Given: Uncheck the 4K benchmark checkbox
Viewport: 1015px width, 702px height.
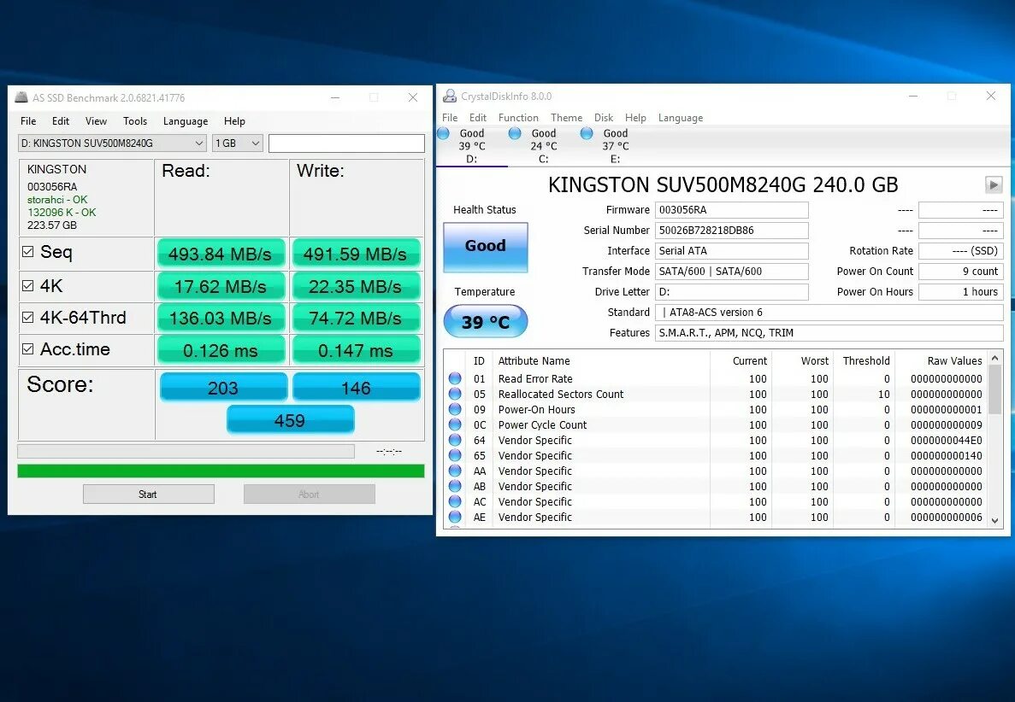Looking at the screenshot, I should pos(28,285).
